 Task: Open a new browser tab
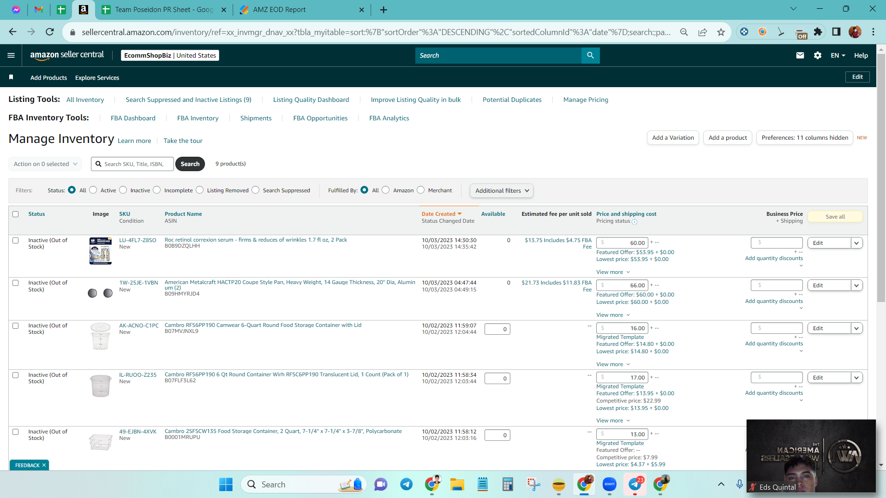click(383, 10)
